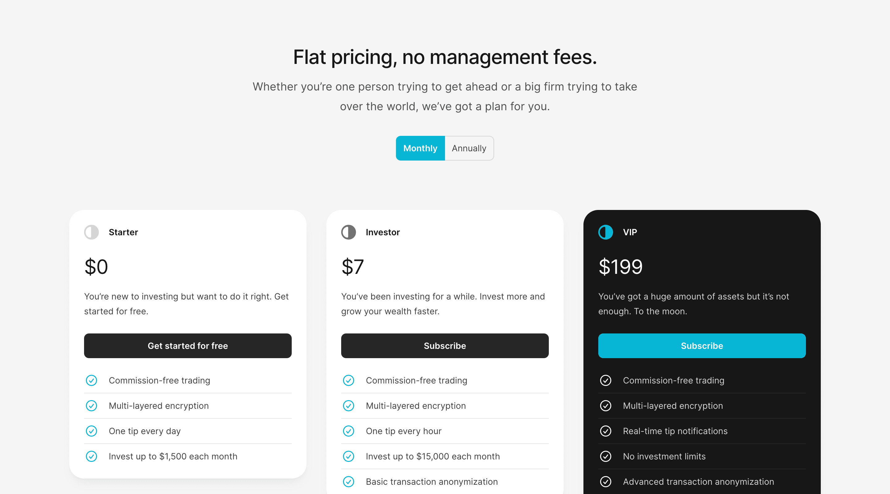Click the $199 VIP price text
Viewport: 890px width, 494px height.
(x=621, y=267)
